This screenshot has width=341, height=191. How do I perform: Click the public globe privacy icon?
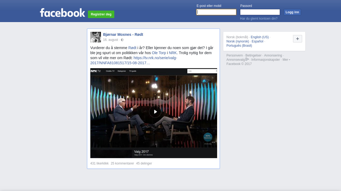pyautogui.click(x=122, y=40)
